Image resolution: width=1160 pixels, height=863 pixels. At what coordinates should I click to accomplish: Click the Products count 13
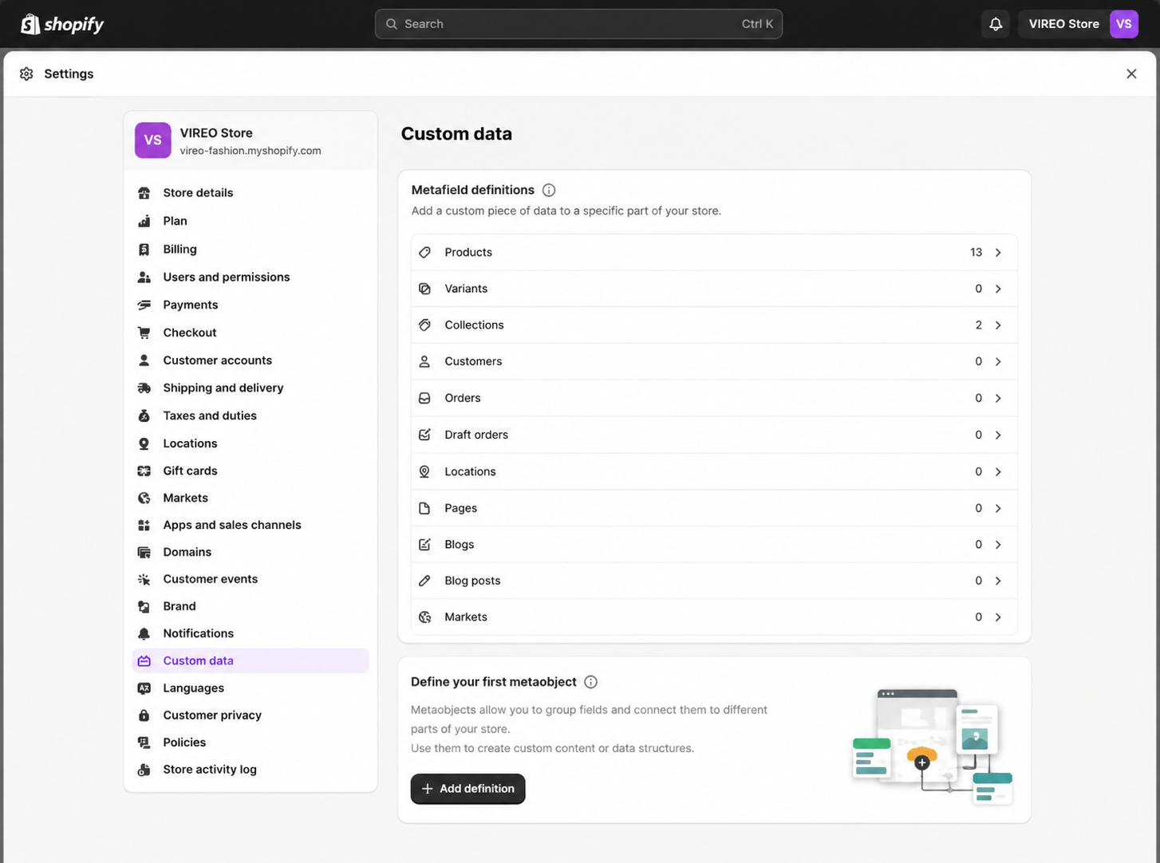click(x=976, y=252)
